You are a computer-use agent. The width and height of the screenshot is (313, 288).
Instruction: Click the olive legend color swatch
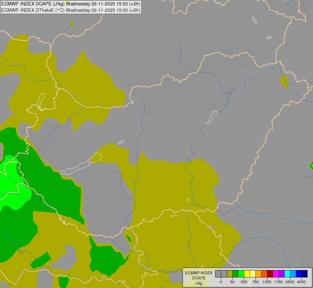point(230,274)
